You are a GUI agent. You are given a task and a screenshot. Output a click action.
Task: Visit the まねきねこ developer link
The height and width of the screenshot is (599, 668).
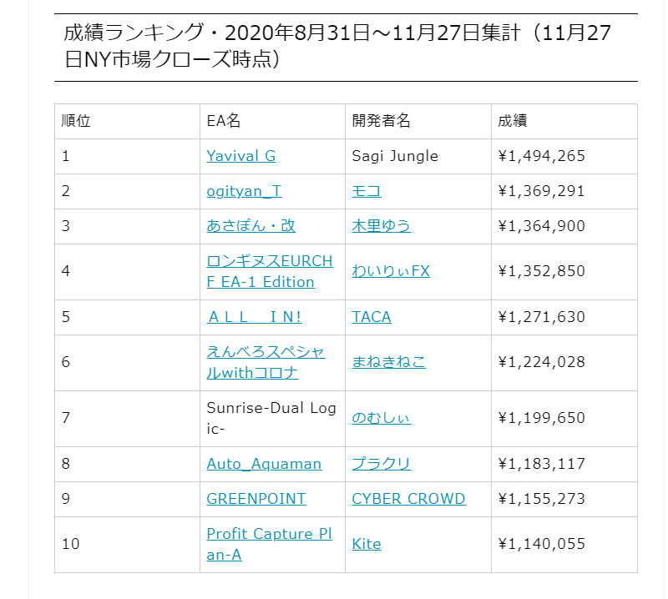pos(388,362)
